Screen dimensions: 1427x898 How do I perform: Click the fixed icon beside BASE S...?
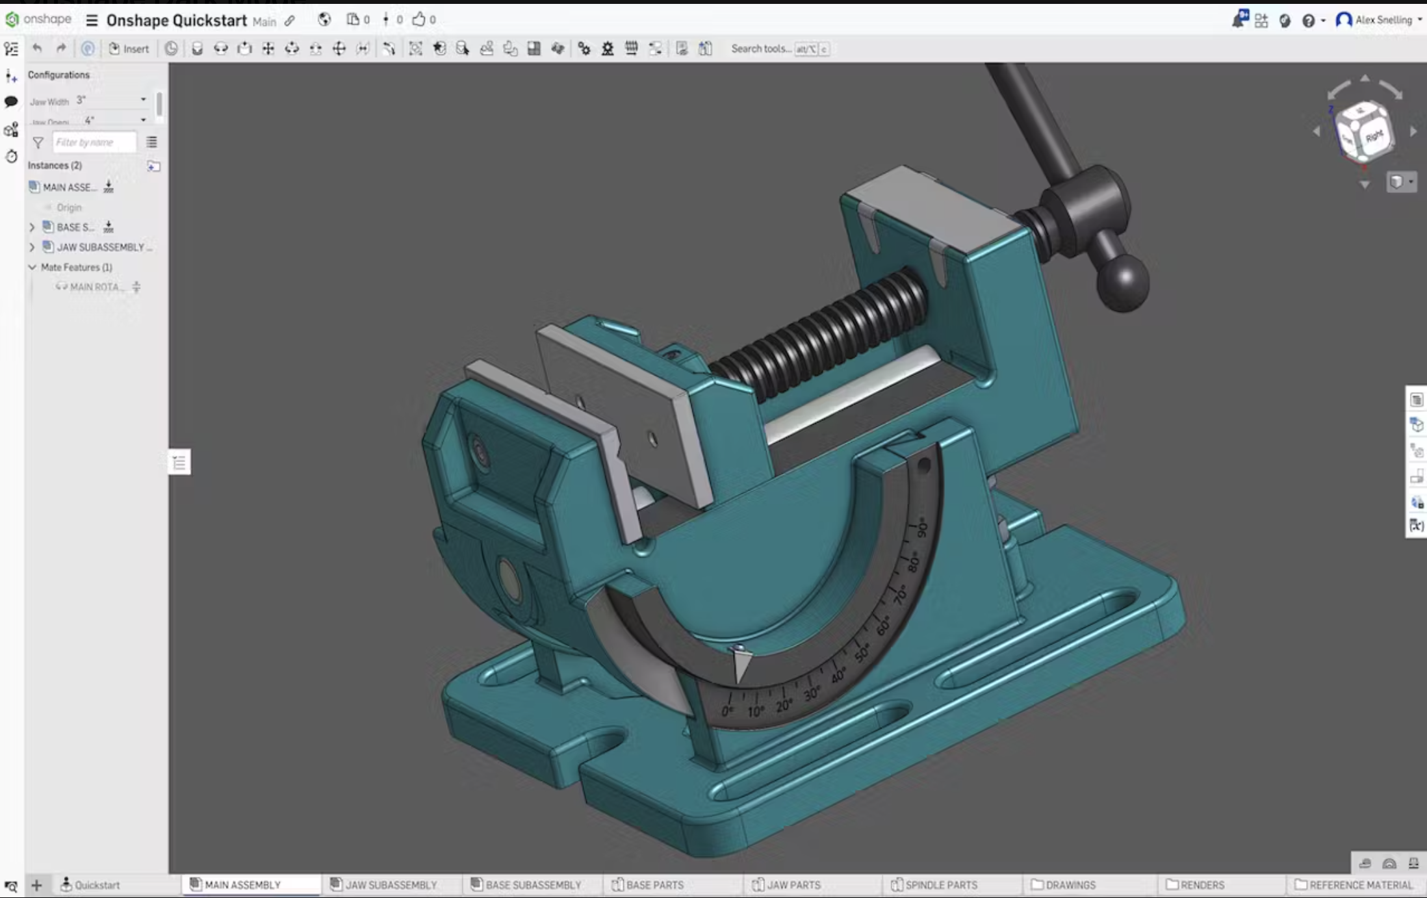[x=109, y=227]
